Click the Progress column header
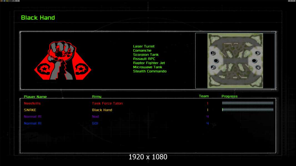 pos(230,96)
